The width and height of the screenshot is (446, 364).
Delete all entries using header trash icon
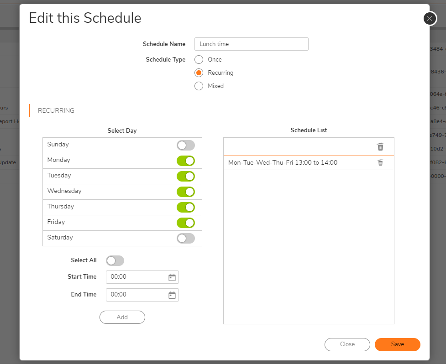coord(380,146)
